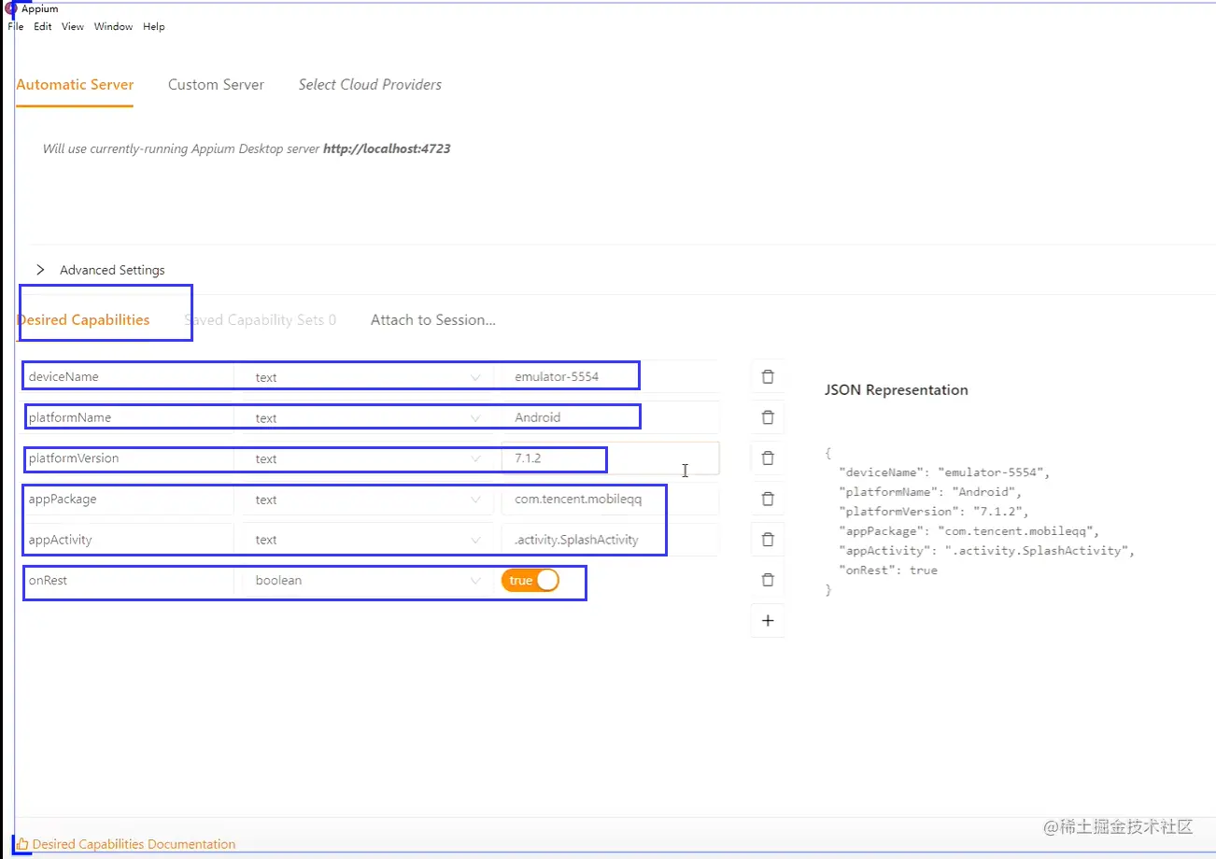Toggle the onRest boolean switch
Viewport: 1216px width, 859px height.
(530, 581)
